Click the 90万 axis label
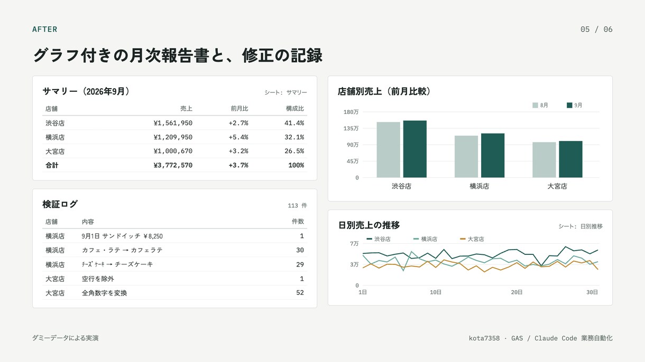645x362 pixels. pyautogui.click(x=353, y=145)
